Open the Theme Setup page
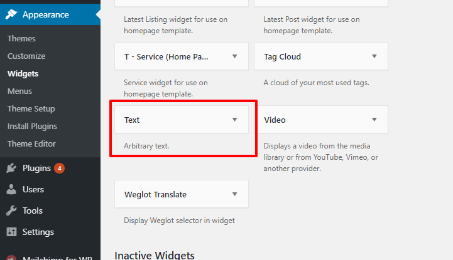 [x=31, y=109]
